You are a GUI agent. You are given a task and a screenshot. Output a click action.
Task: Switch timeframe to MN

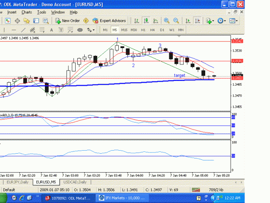pos(181,30)
